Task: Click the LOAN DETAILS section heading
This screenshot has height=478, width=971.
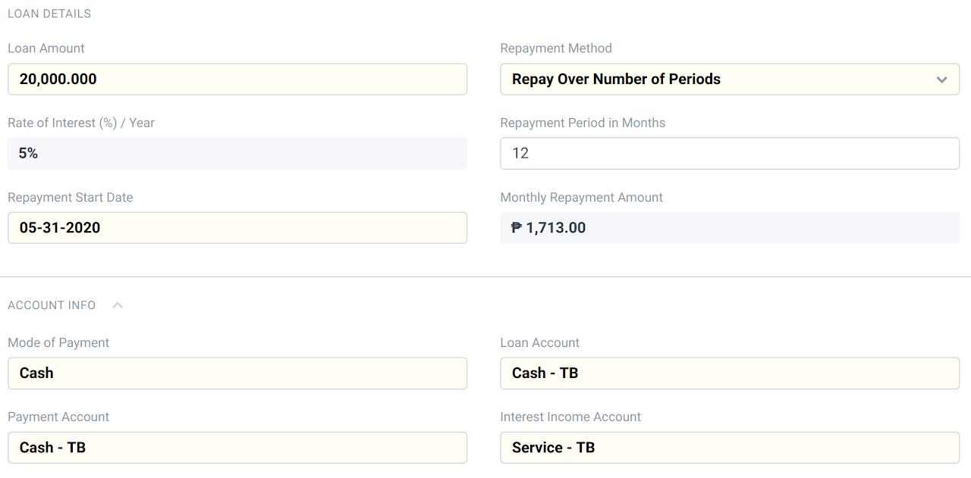Action: (x=49, y=14)
